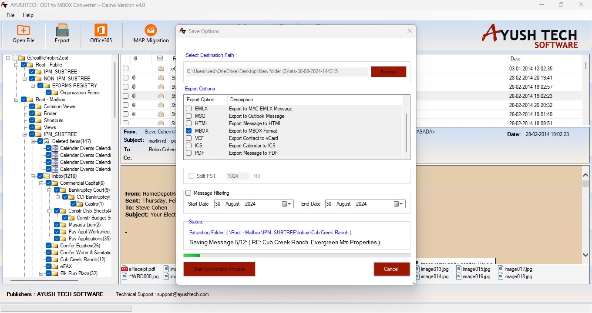Image resolution: width=592 pixels, height=313 pixels.
Task: Click the folder icon of Masada Lien(2)
Action: pos(64,225)
